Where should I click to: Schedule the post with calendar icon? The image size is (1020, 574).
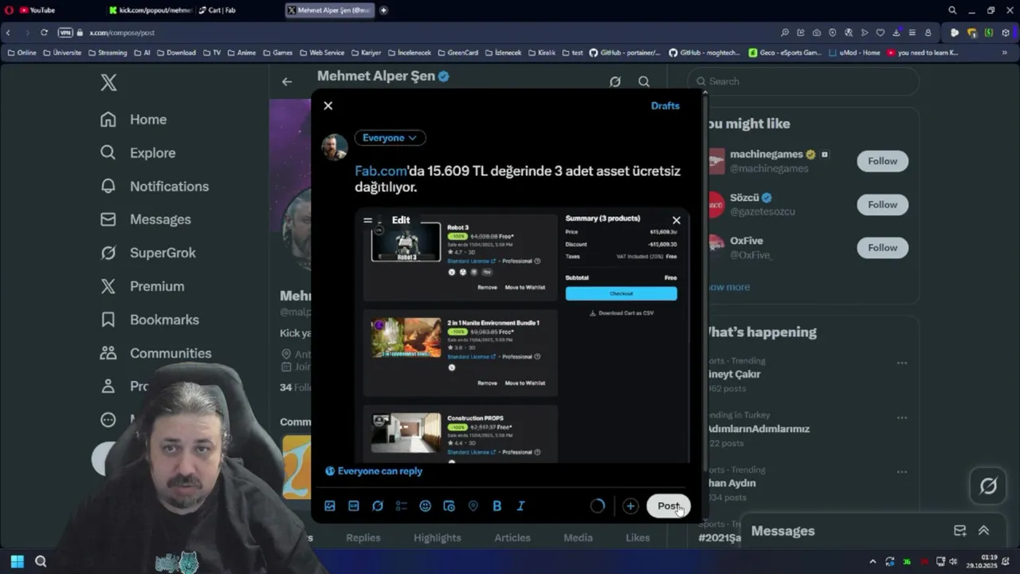[x=449, y=506]
